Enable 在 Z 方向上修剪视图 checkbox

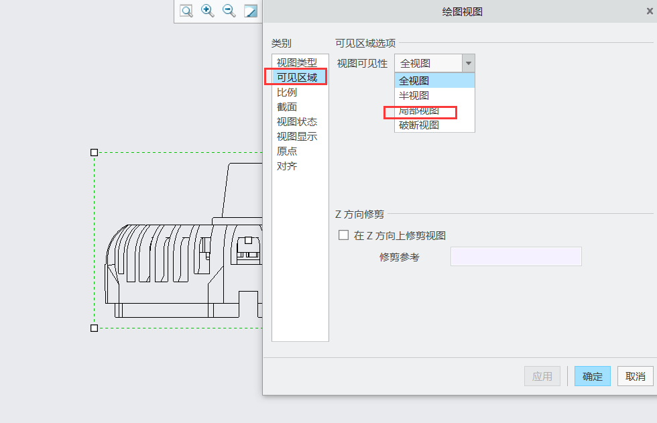pyautogui.click(x=343, y=235)
